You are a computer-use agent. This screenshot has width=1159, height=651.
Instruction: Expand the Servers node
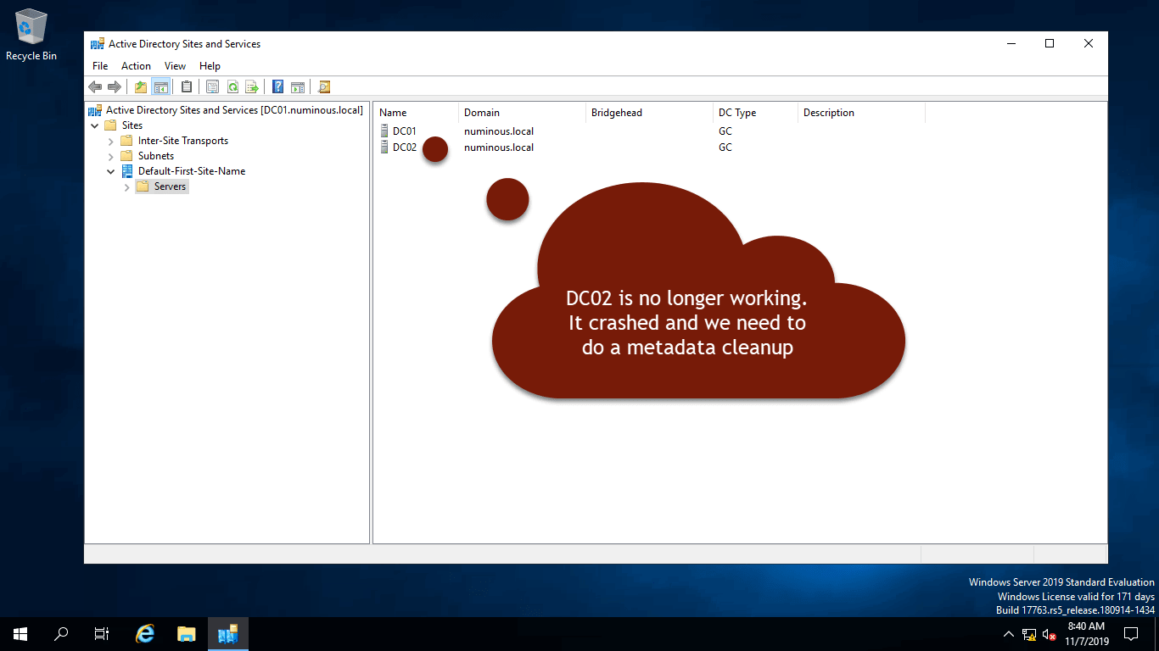127,186
